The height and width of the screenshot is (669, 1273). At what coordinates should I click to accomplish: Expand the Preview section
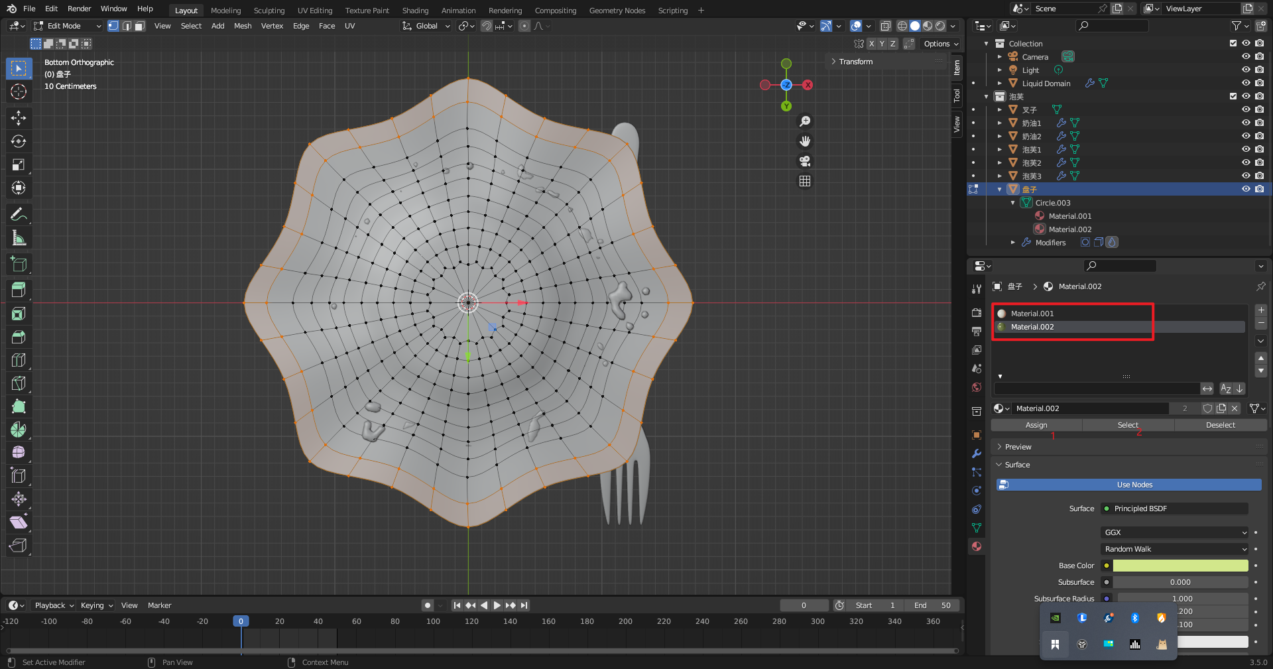(1018, 447)
